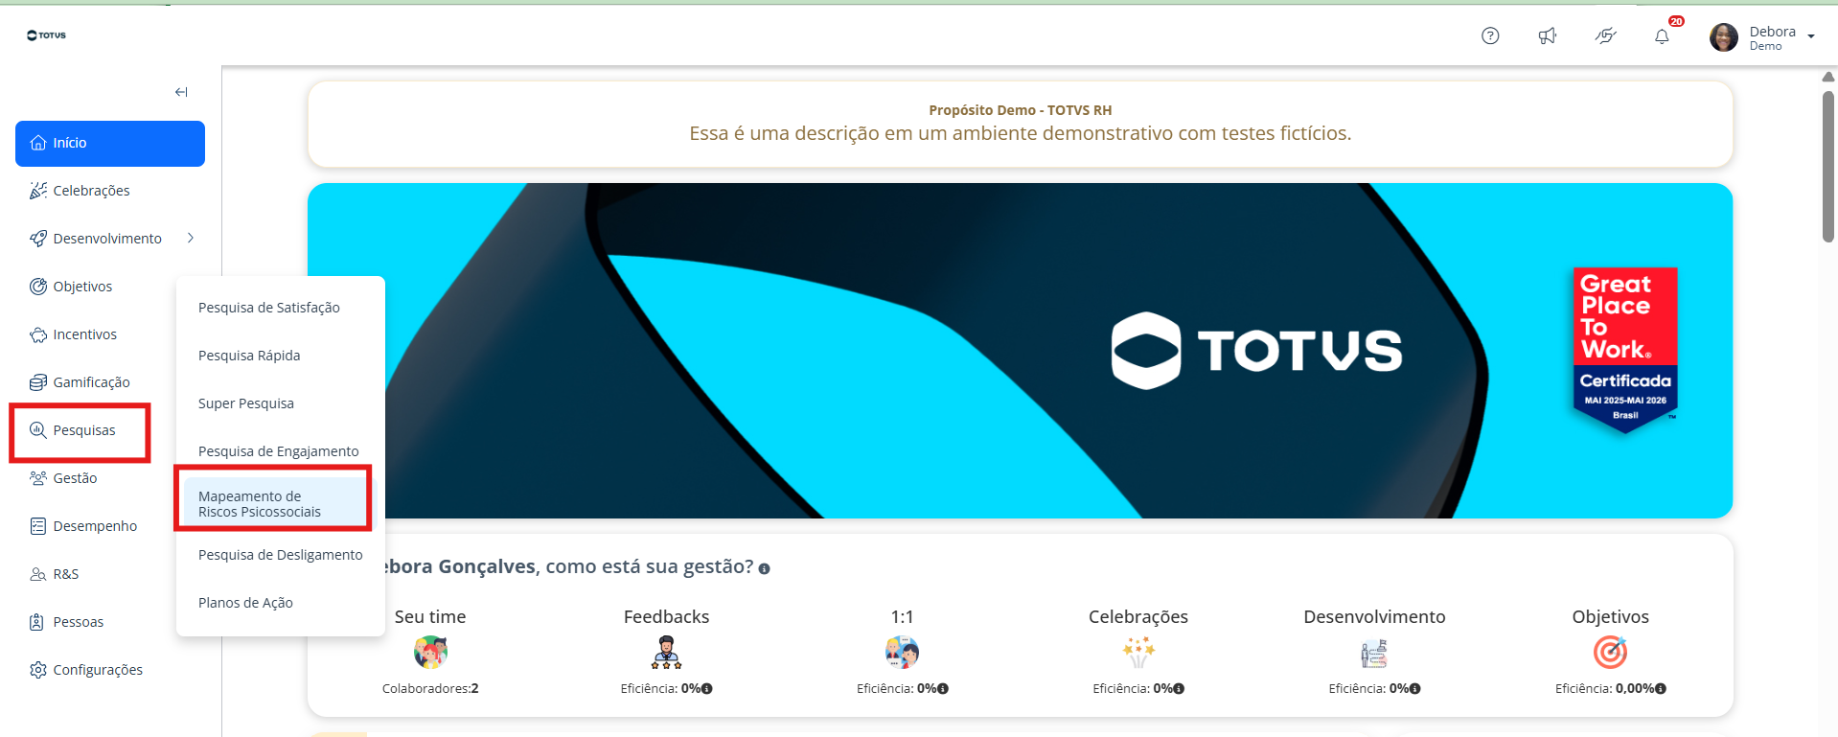Screen dimensions: 1838x737
Task: Select Pesquisa de Desligamento
Action: click(280, 555)
